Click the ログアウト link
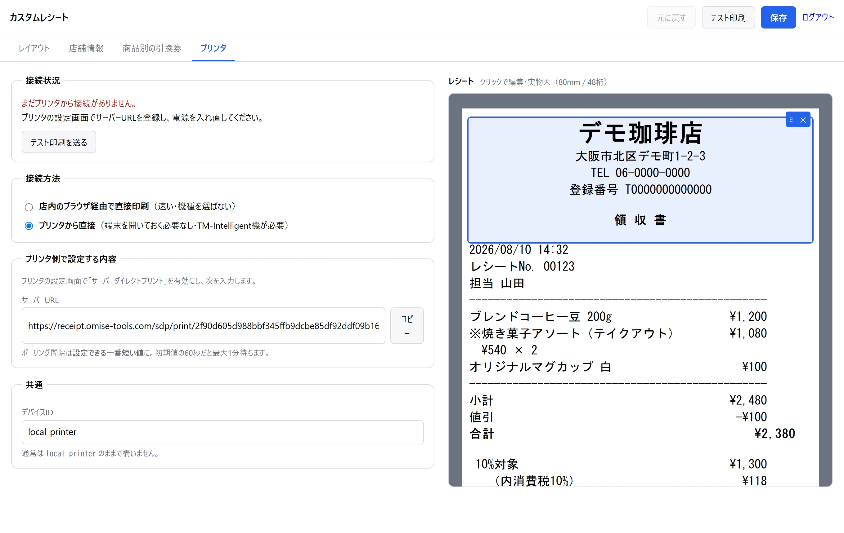844x533 pixels. [x=818, y=17]
